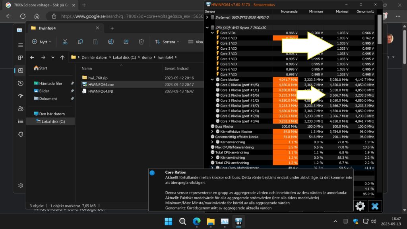Image resolution: width=407 pixels, height=229 pixels.
Task: Open a new browser tab
Action: click(84, 5)
